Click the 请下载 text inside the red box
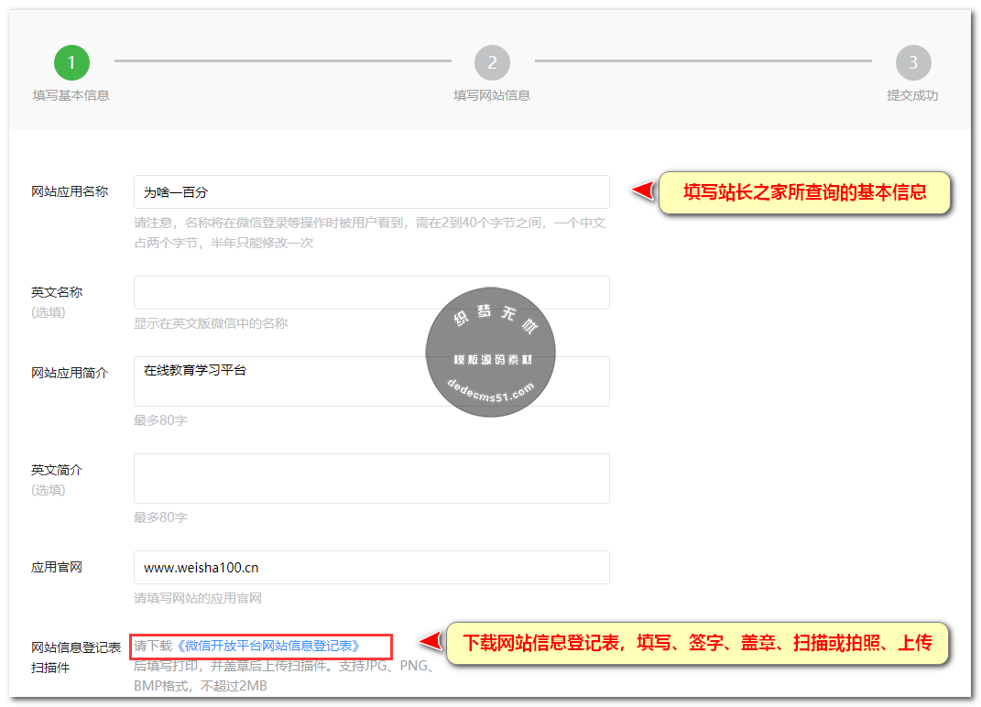 [153, 647]
